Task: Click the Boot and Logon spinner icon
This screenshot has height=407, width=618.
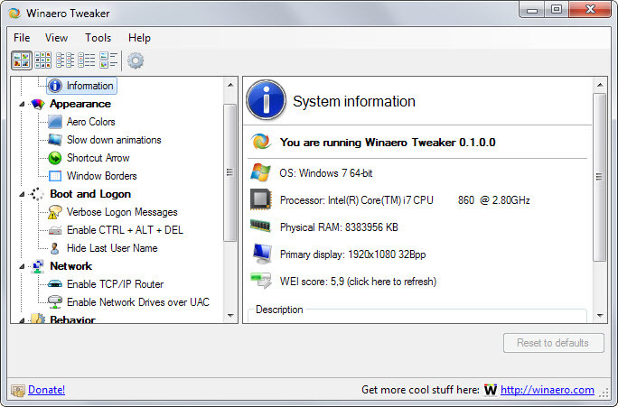Action: coord(37,194)
